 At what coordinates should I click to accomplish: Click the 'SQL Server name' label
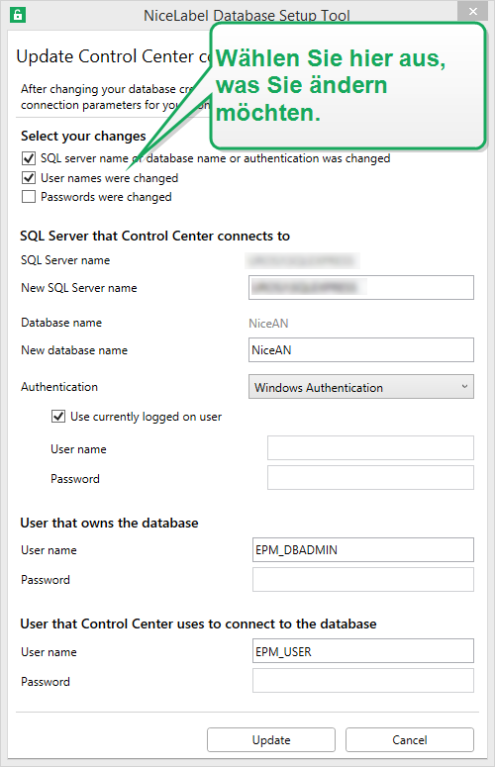pos(65,260)
